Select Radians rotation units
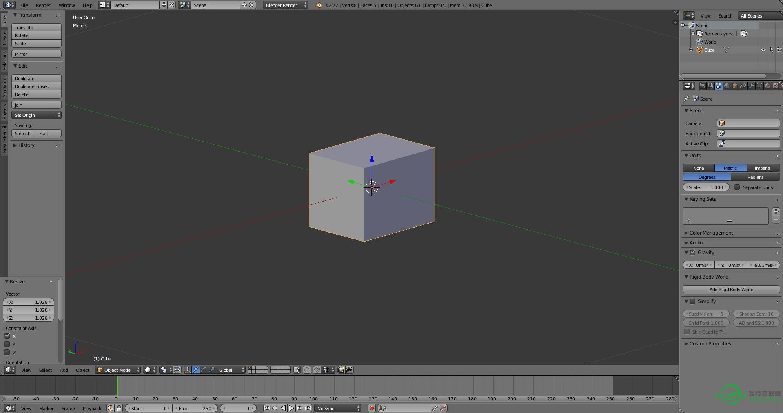The width and height of the screenshot is (783, 413). tap(755, 177)
